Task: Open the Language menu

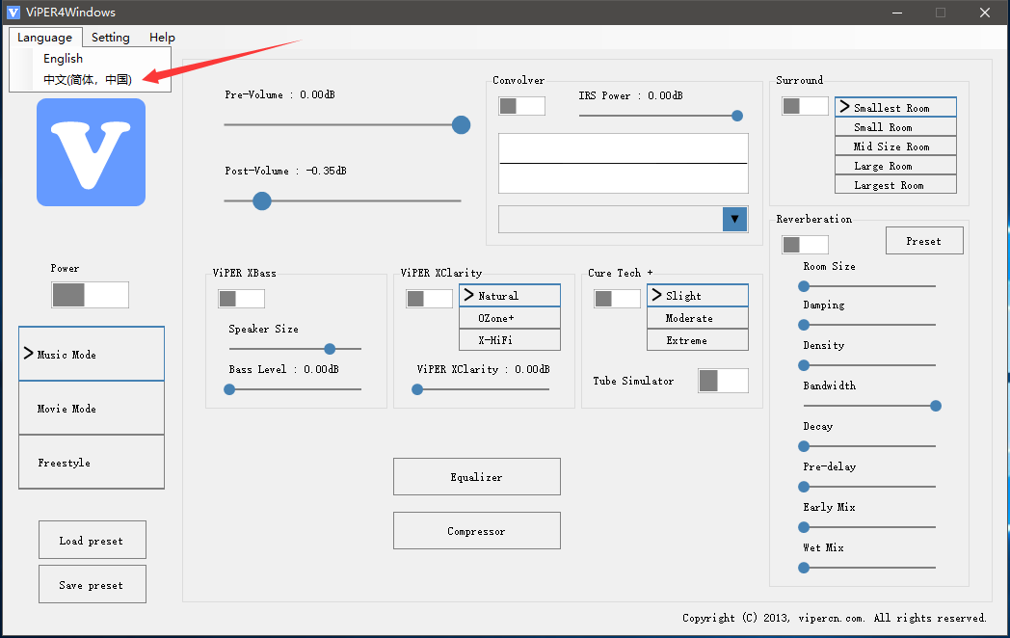Action: [45, 38]
